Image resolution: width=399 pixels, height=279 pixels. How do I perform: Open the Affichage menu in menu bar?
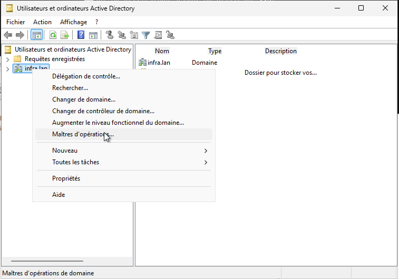tap(73, 22)
